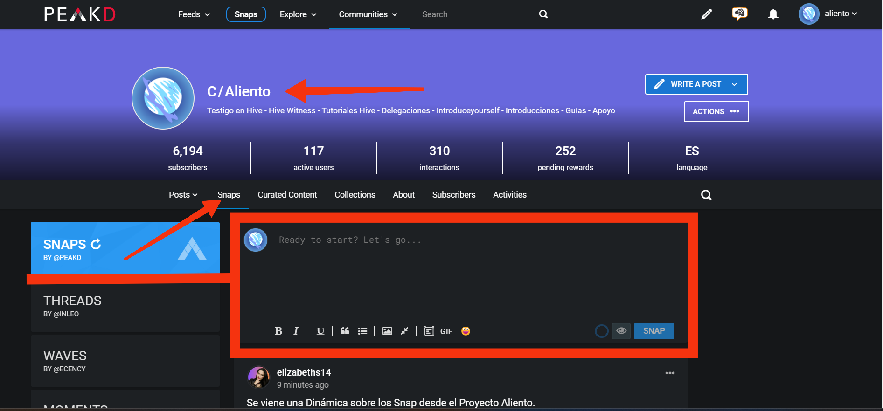
Task: Open the GIF picker
Action: (446, 331)
